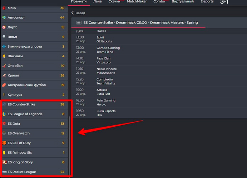Click Australian football count 19
The height and width of the screenshot is (178, 247).
click(63, 85)
